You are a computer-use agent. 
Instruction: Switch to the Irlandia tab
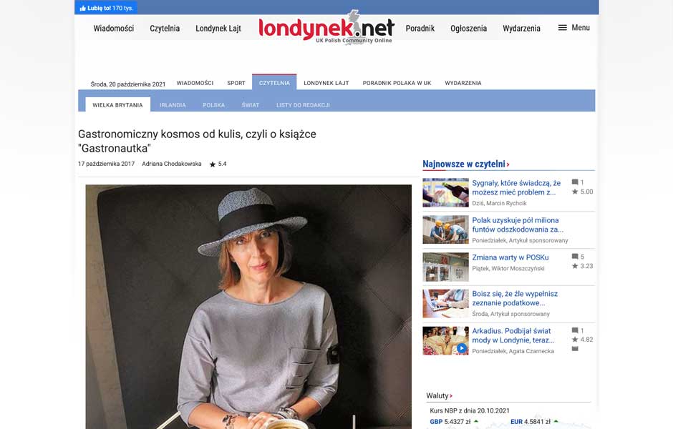[x=173, y=105]
